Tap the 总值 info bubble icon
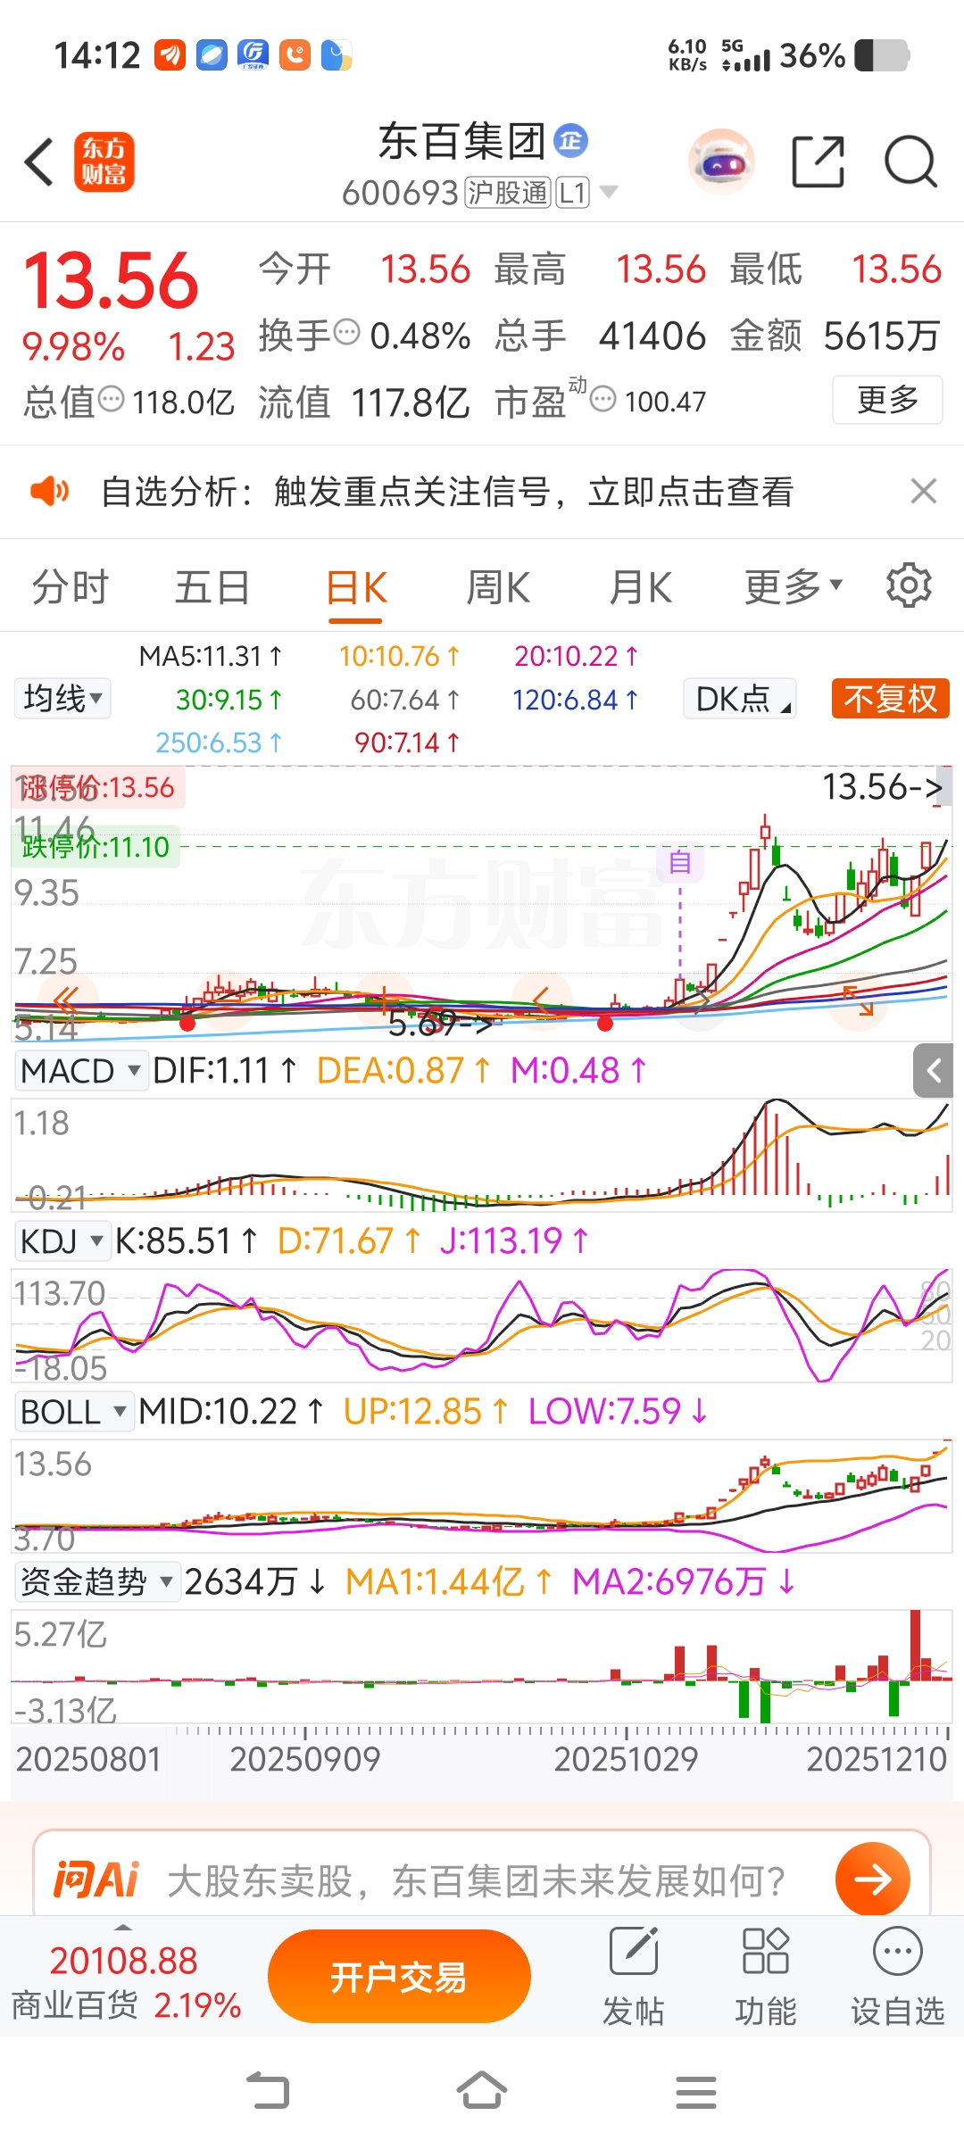This screenshot has height=2149, width=964. (x=112, y=399)
